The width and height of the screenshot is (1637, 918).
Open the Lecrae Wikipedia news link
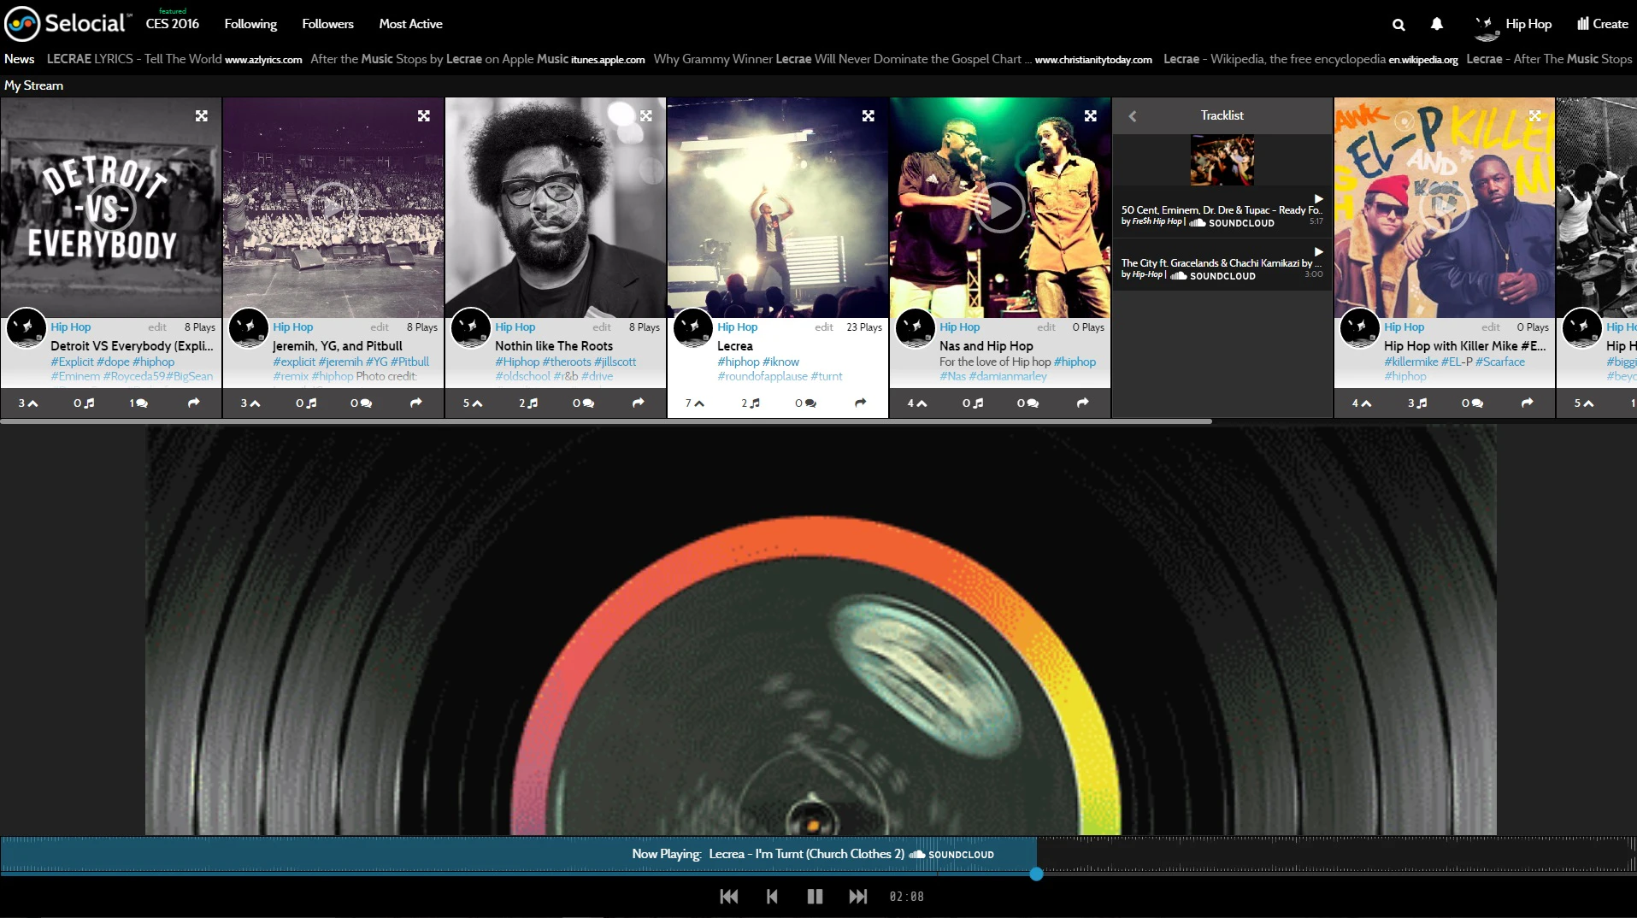1310,59
